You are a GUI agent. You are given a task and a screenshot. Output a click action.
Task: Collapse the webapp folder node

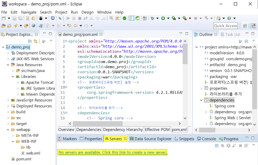[x=8, y=130]
